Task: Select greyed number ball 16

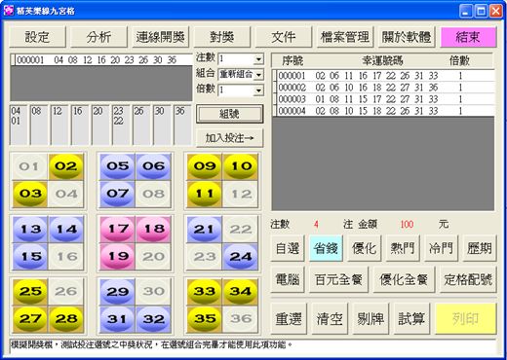Action: tap(65, 257)
